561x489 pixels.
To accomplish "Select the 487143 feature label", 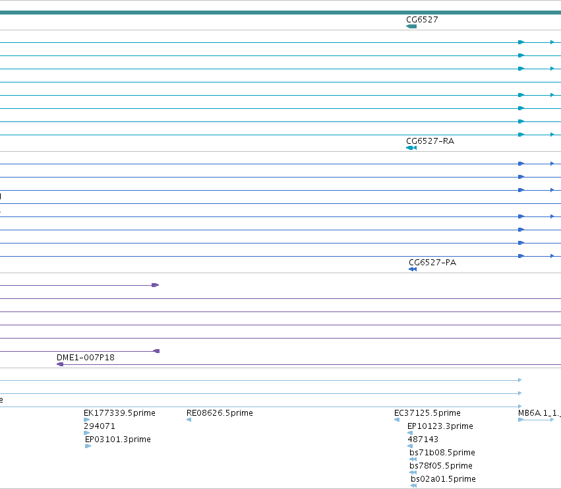I will [423, 440].
